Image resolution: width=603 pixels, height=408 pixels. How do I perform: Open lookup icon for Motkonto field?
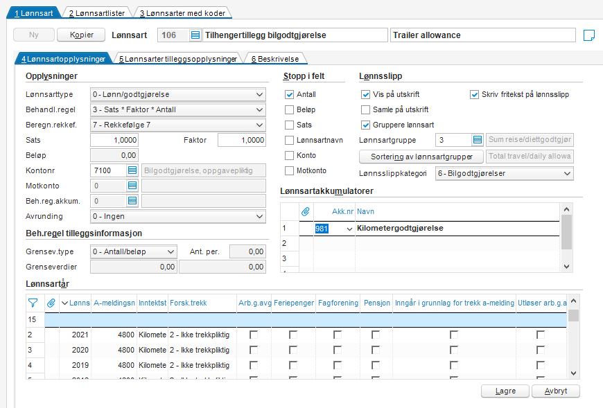pos(132,186)
